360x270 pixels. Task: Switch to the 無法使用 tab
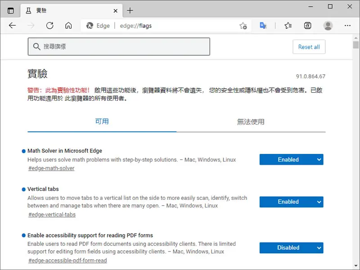click(251, 121)
